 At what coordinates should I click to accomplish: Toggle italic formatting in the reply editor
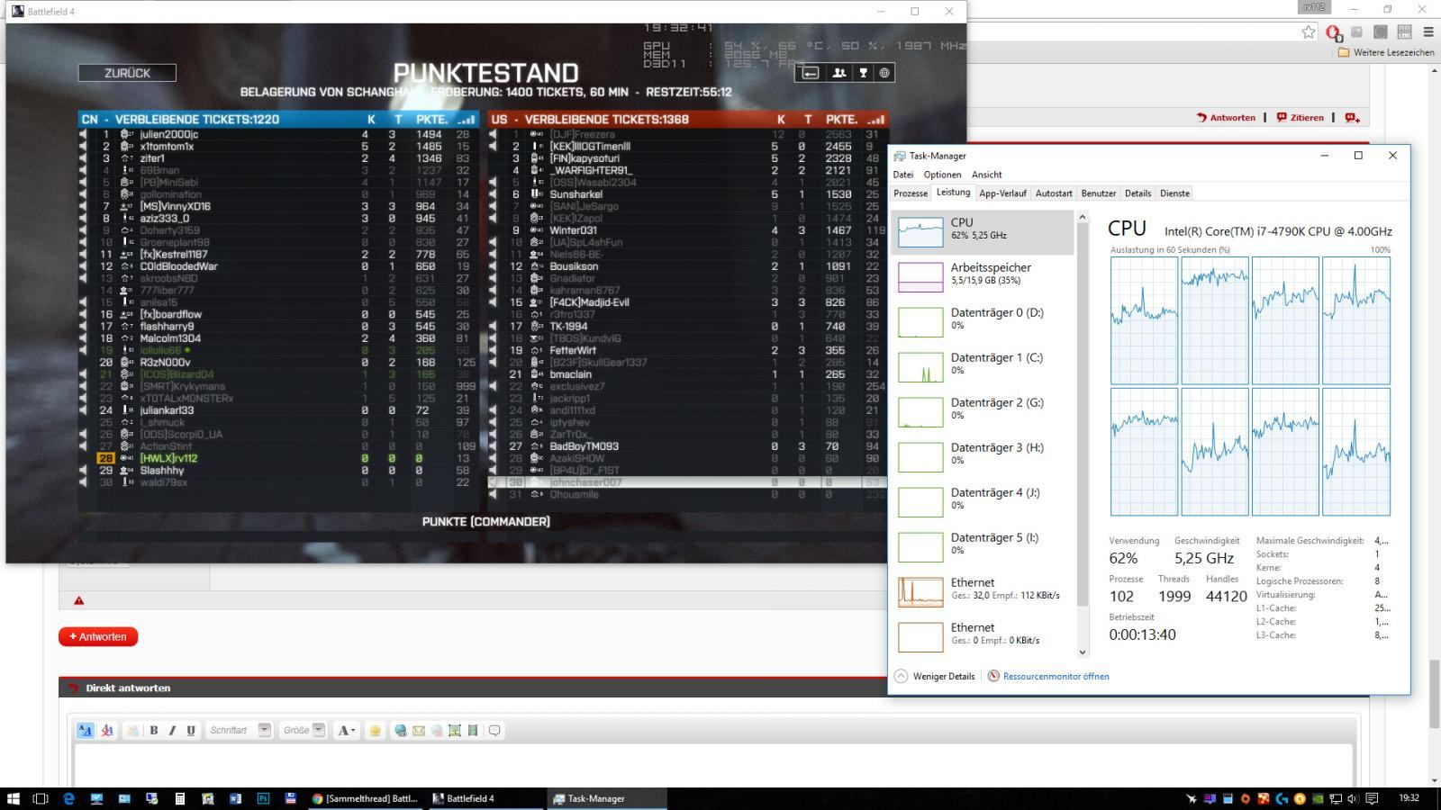coord(172,730)
